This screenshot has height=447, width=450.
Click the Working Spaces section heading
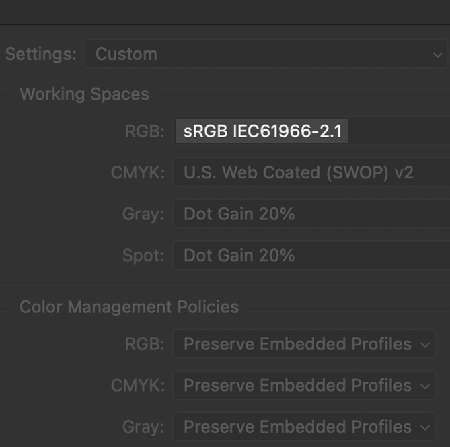point(85,94)
